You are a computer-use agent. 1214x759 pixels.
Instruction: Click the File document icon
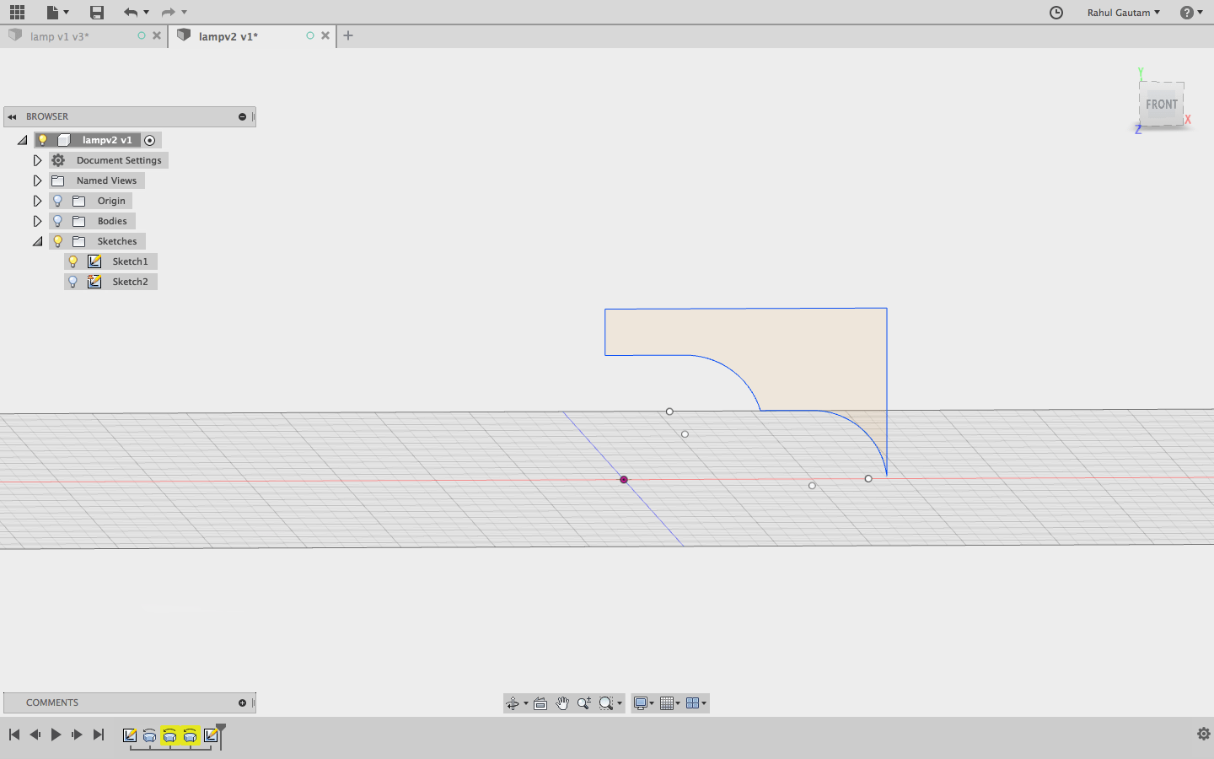[52, 12]
